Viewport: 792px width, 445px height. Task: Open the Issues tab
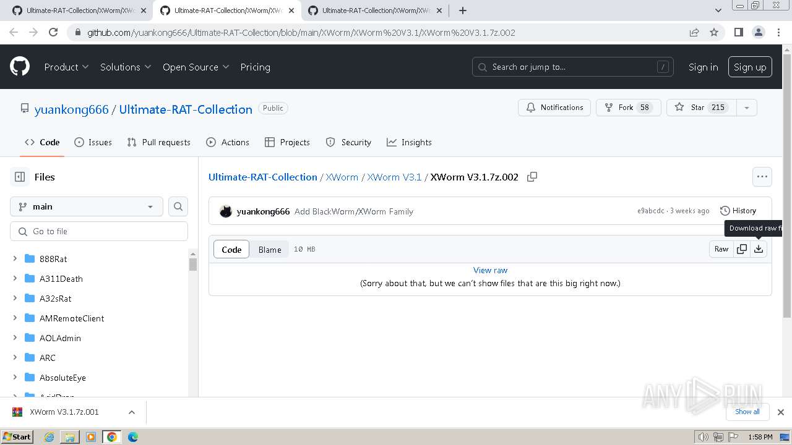[93, 142]
